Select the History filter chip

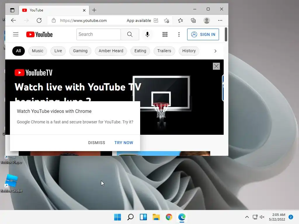(189, 51)
